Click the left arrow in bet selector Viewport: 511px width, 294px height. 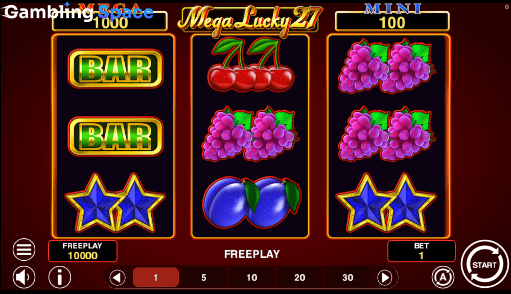pyautogui.click(x=118, y=278)
